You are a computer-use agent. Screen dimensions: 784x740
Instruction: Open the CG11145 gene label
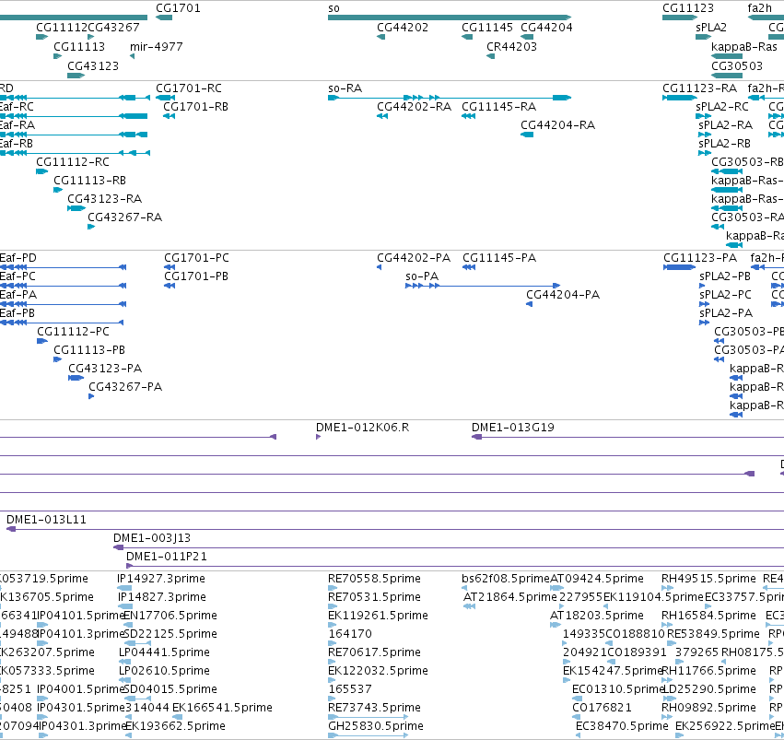click(487, 28)
